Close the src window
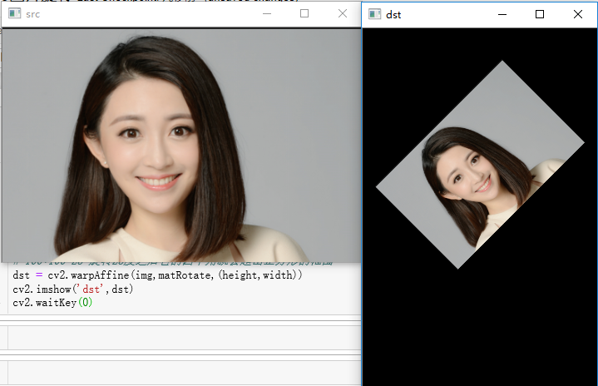Image resolution: width=598 pixels, height=386 pixels. (343, 14)
